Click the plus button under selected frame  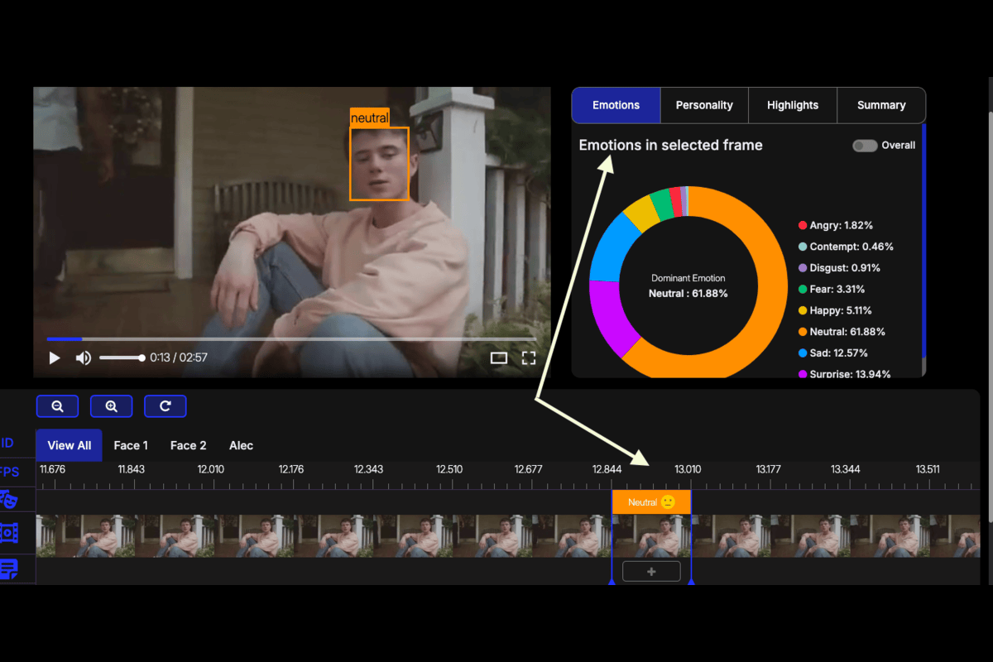[x=651, y=571]
